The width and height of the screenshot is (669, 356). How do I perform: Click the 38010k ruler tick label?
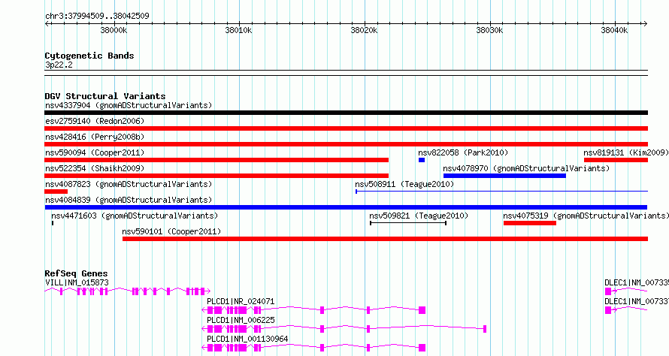(238, 30)
